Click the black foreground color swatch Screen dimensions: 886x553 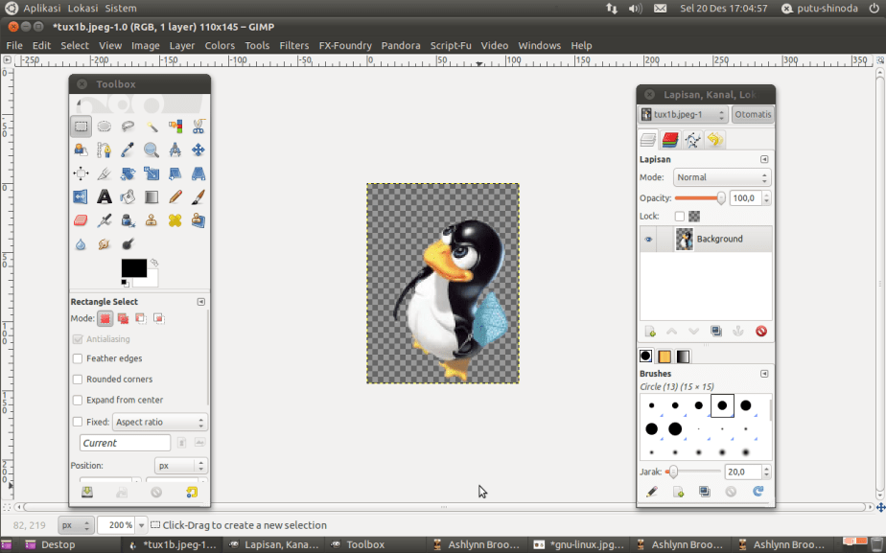(x=134, y=267)
